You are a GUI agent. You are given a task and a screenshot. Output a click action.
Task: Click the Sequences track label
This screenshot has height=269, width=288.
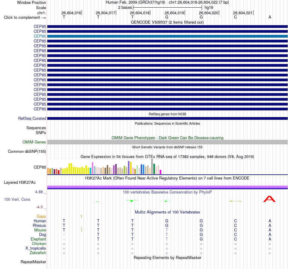point(36,128)
